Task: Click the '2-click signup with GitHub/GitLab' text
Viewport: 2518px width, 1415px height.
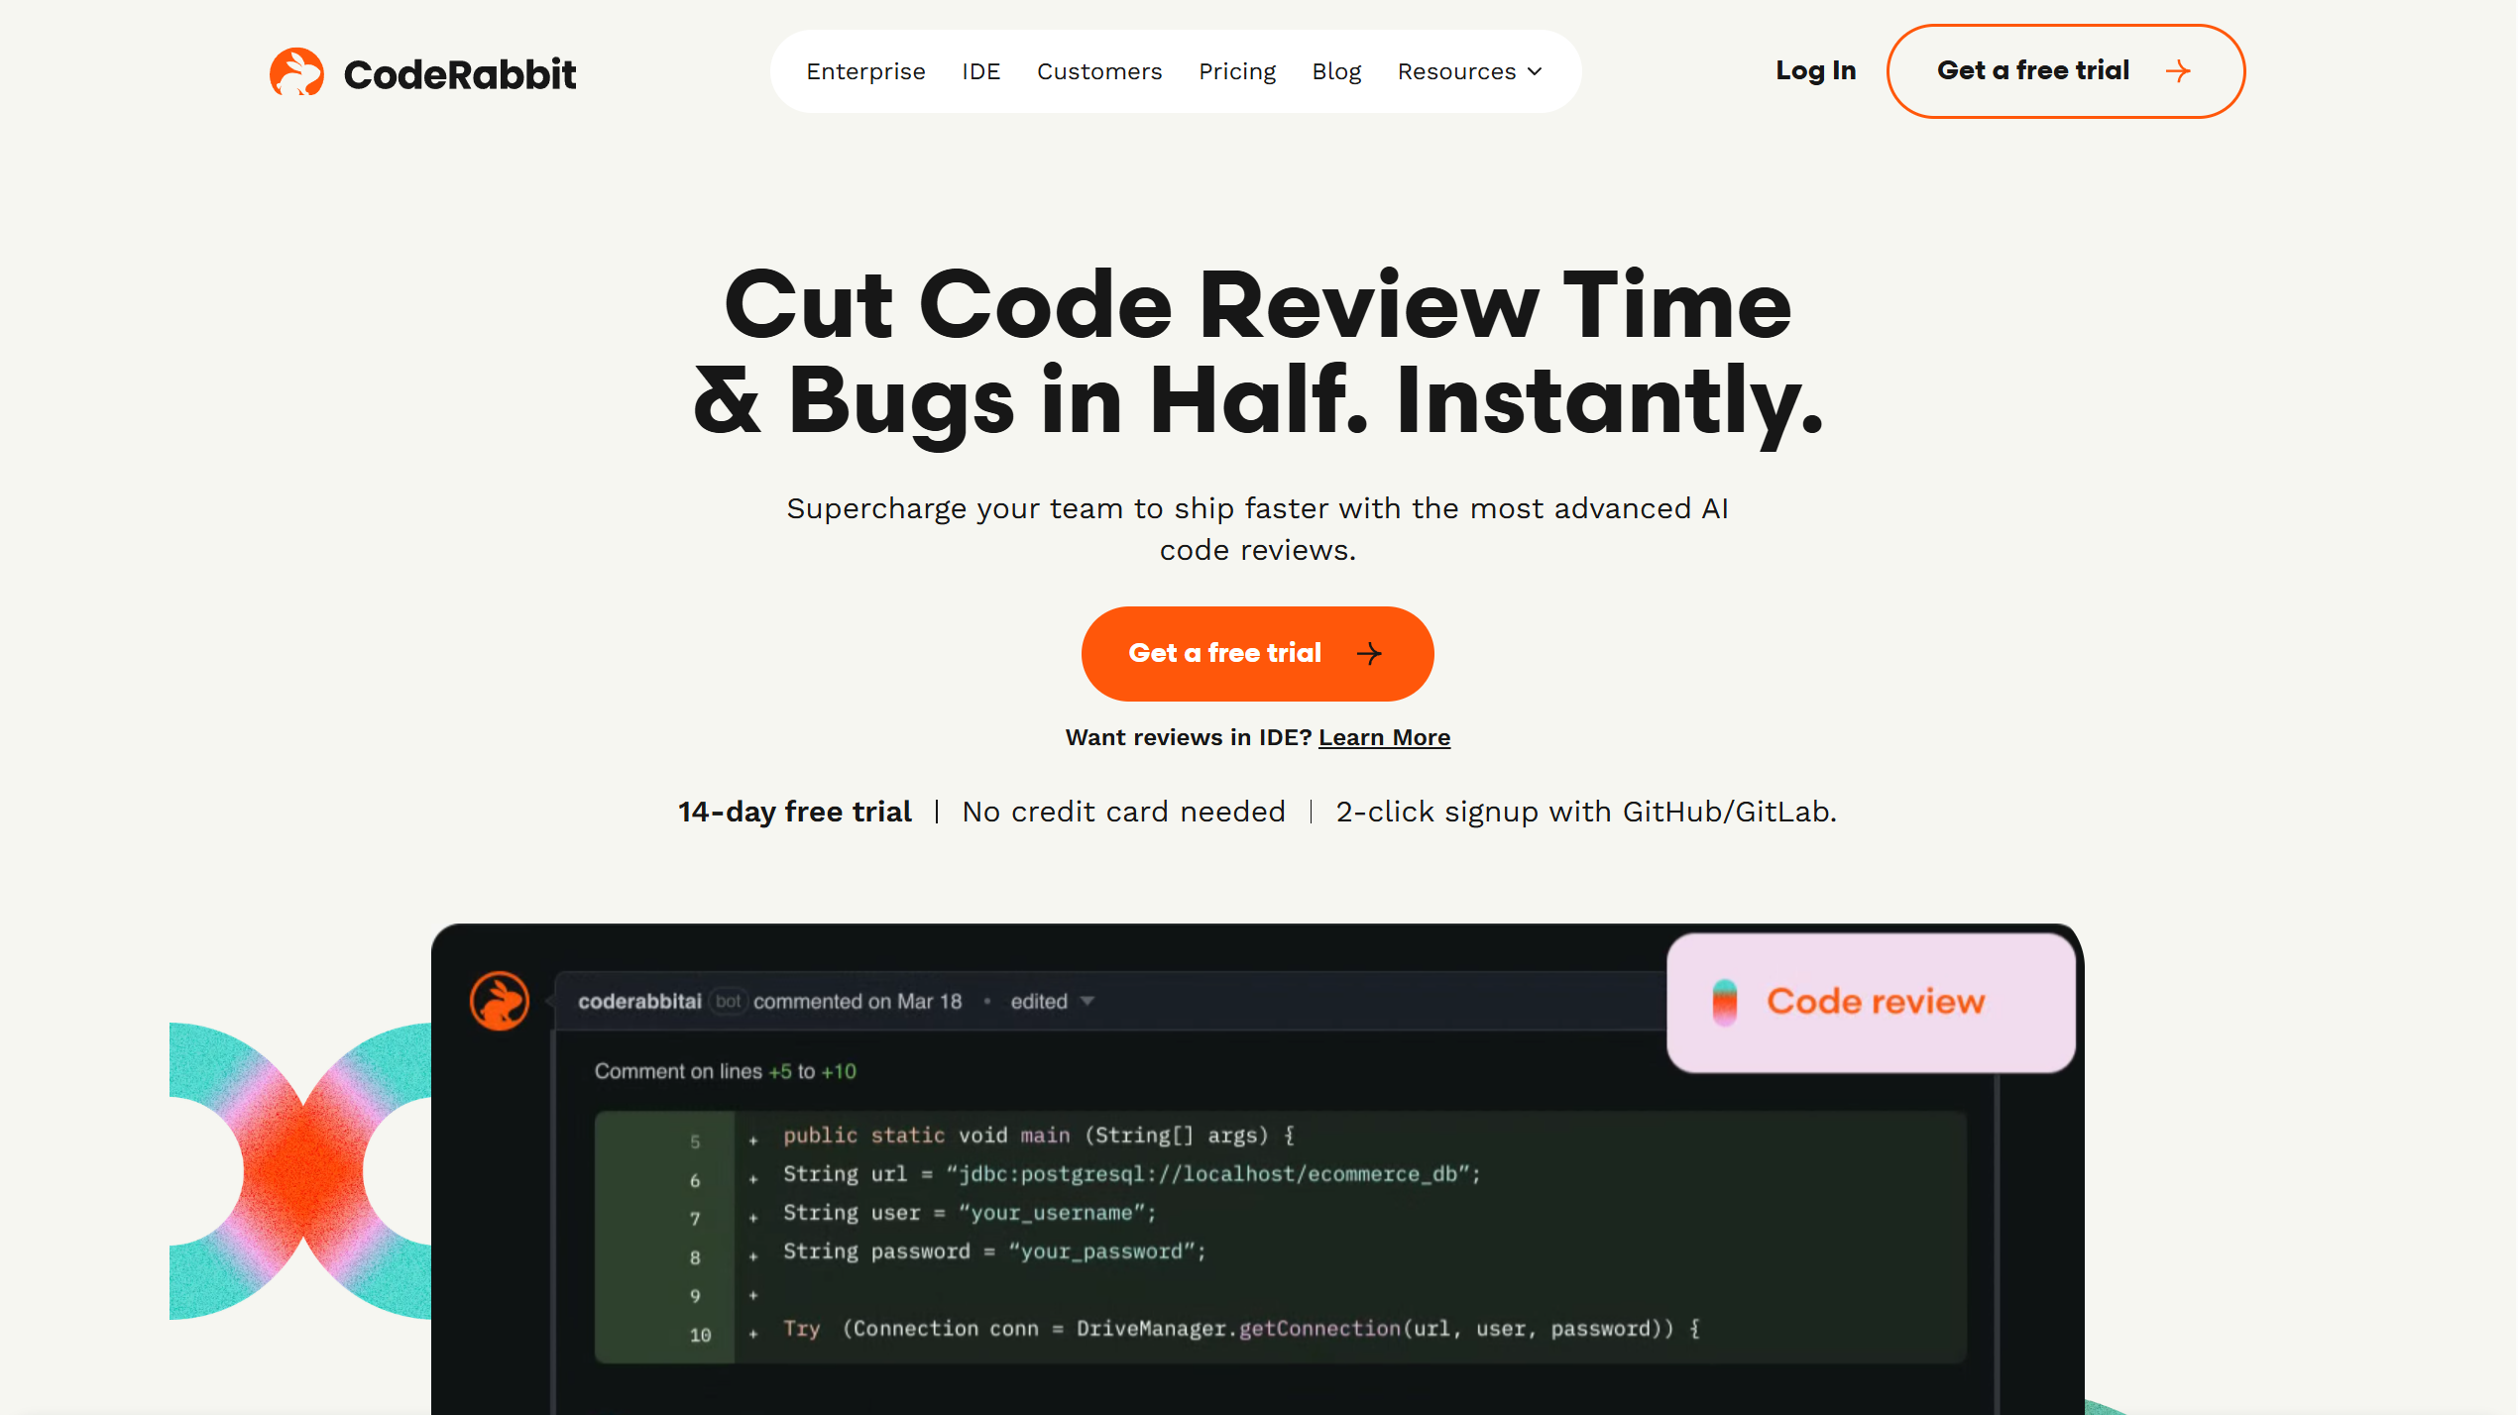Action: [1586, 812]
